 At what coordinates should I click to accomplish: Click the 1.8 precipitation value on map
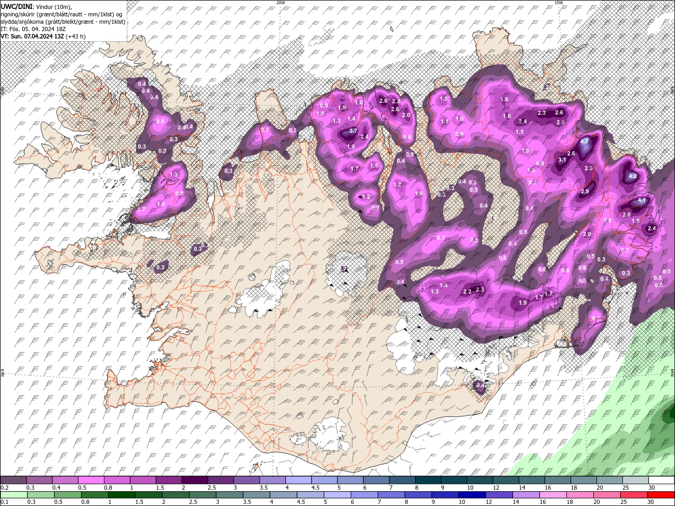[x=507, y=116]
